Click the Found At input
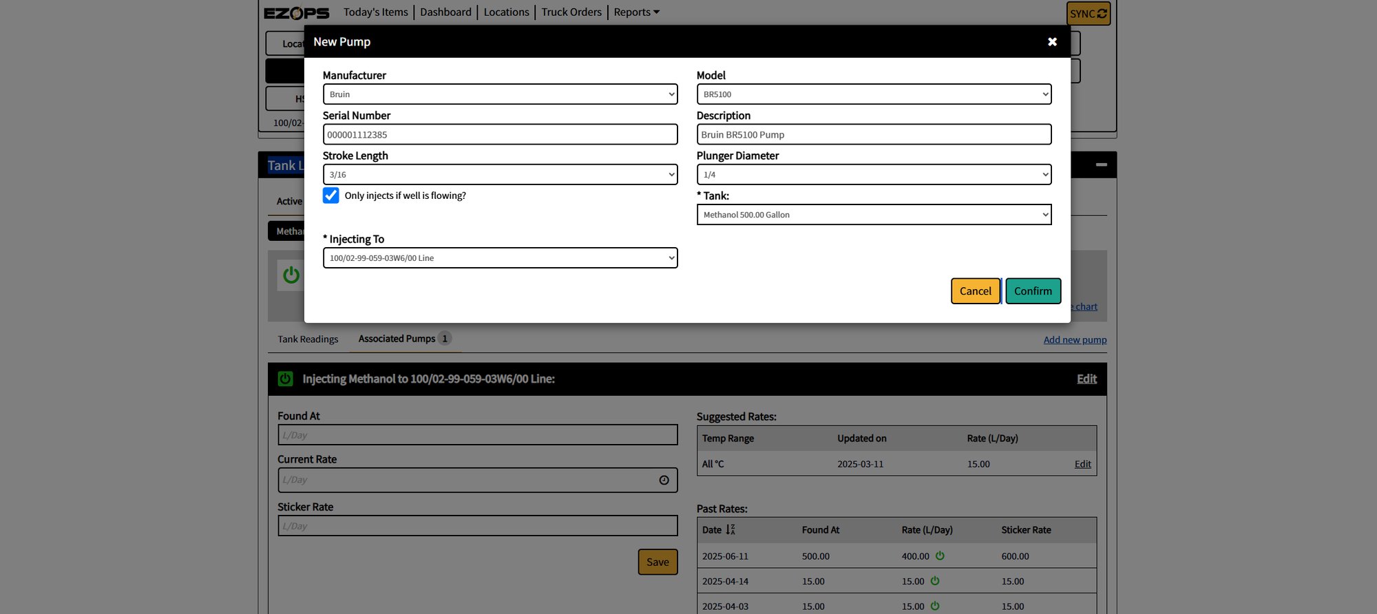This screenshot has height=614, width=1377. tap(478, 435)
